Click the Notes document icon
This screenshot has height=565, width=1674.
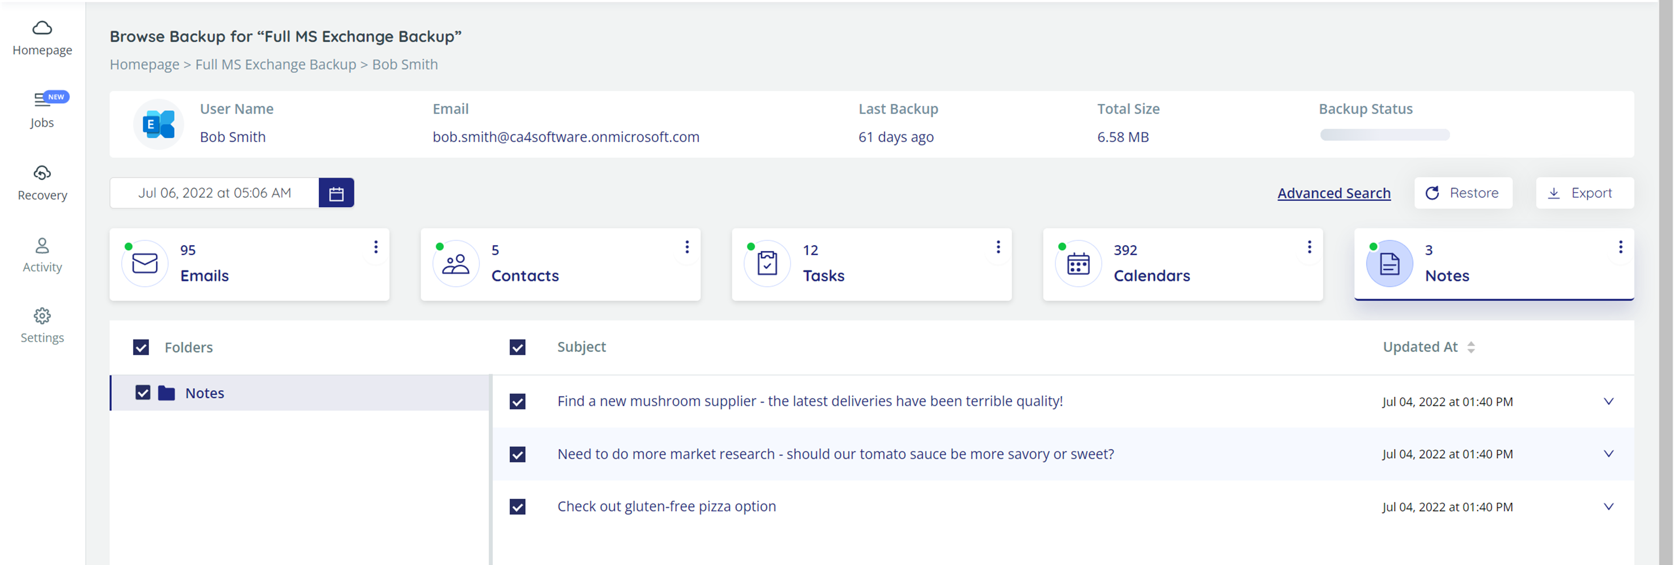click(1390, 264)
